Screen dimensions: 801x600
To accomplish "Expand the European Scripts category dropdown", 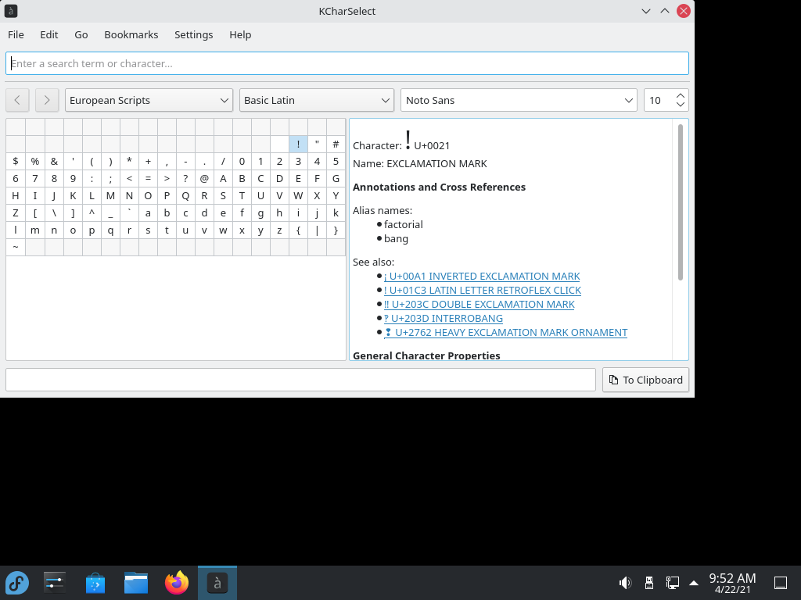I will pos(149,100).
